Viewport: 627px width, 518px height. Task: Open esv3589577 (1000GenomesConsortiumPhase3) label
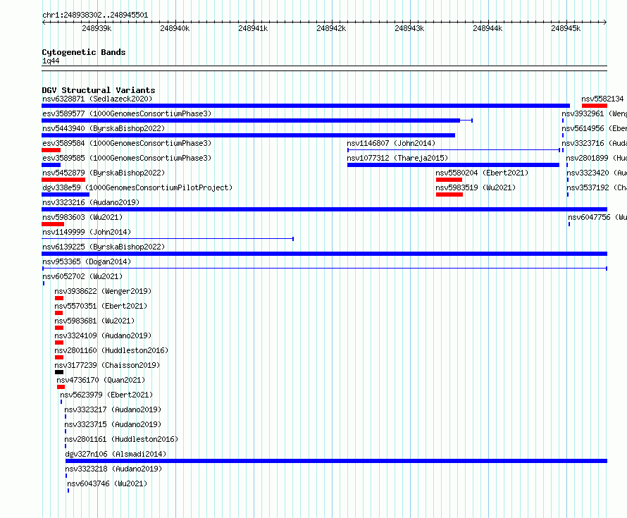tap(127, 113)
